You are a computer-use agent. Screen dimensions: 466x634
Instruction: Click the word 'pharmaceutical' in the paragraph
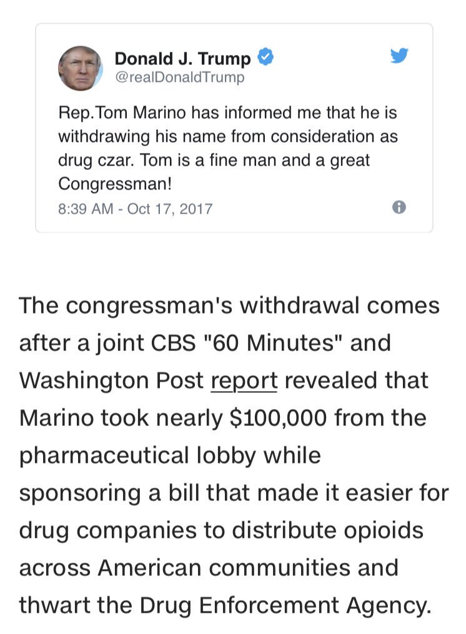(x=104, y=456)
